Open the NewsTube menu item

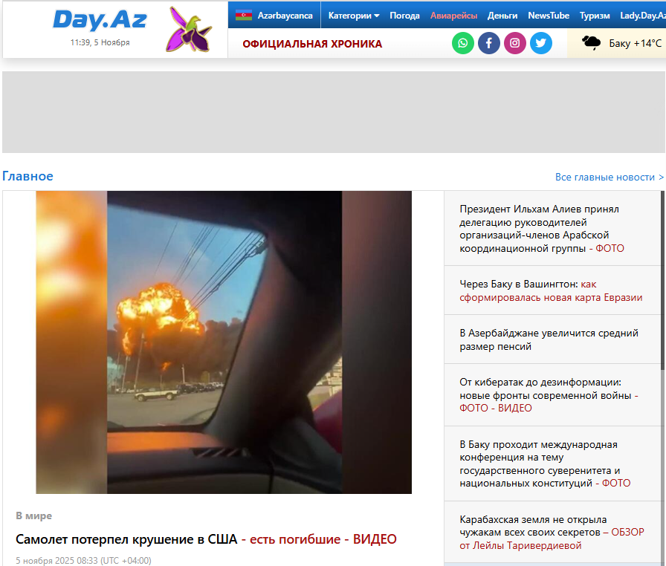(x=549, y=14)
